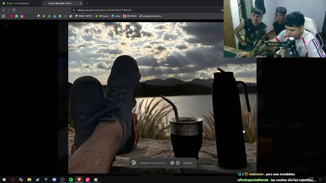The height and width of the screenshot is (183, 326).
Task: Open the X (Twitter) bookmark
Action: click(x=33, y=16)
